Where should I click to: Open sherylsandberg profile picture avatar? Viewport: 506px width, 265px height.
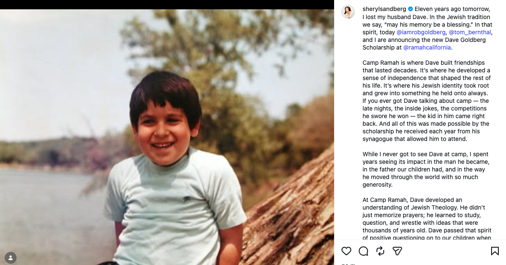point(348,12)
